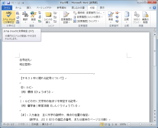Screen dimensions: 158x128
Task: Expand the 比較 dropdown arrow
Action: pos(126,22)
